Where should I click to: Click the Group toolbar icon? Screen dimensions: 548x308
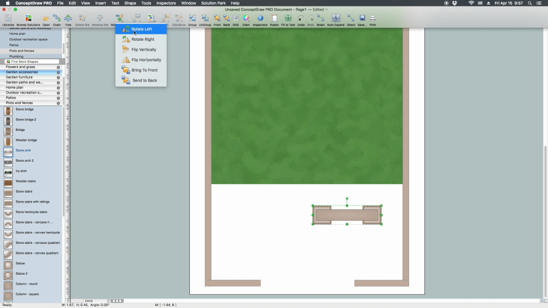coord(192,19)
